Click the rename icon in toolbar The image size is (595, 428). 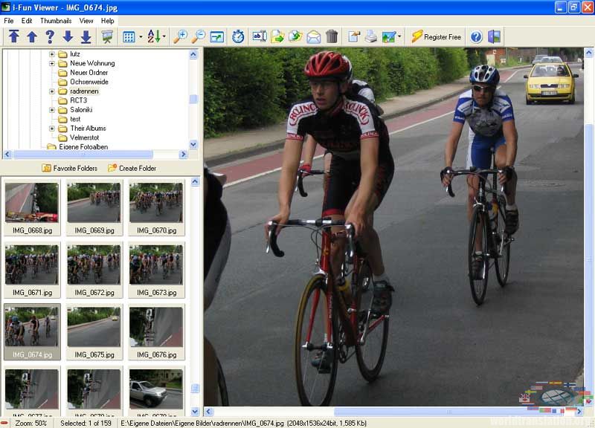click(259, 36)
